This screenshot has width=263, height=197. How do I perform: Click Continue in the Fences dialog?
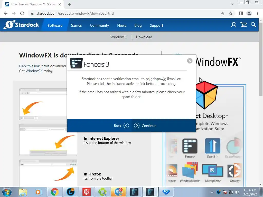pyautogui.click(x=145, y=126)
